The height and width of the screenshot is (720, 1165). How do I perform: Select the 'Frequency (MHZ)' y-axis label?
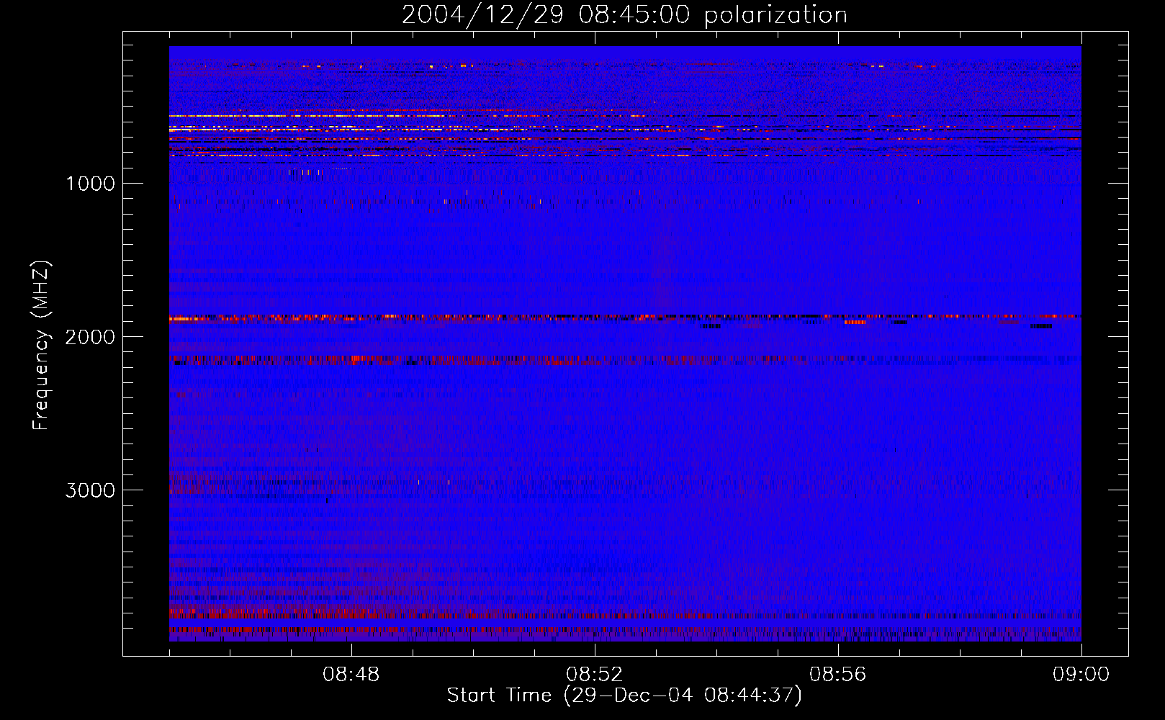(41, 346)
